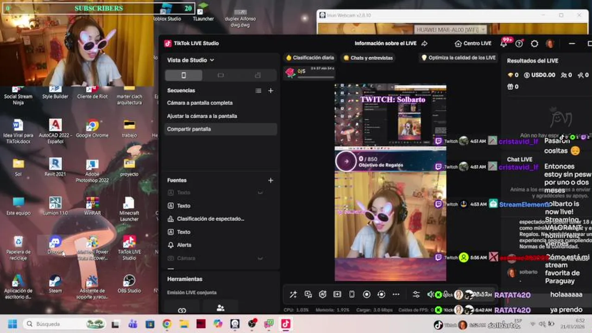This screenshot has width=592, height=333.
Task: Open WinRAR desktop shortcut
Action: (x=92, y=206)
